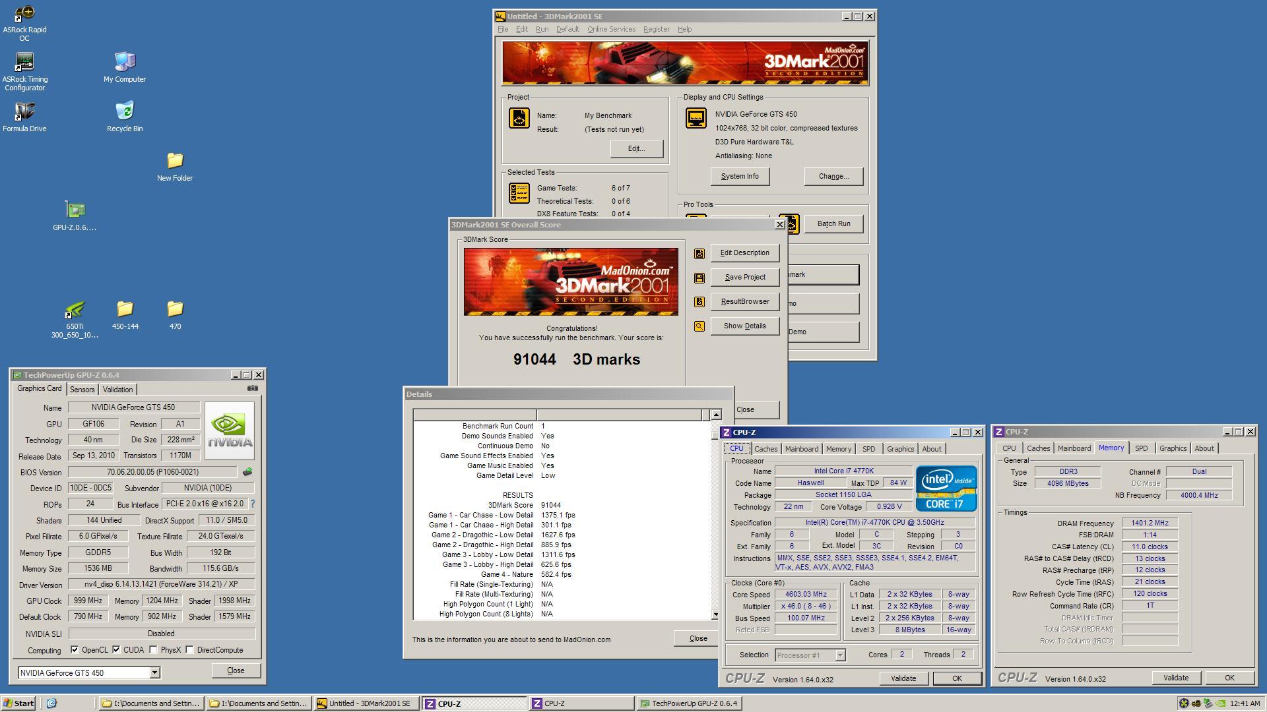Switch to Untitled - 3DMark2001 SE taskbar item
Screen dimensions: 1267x712
click(x=366, y=703)
